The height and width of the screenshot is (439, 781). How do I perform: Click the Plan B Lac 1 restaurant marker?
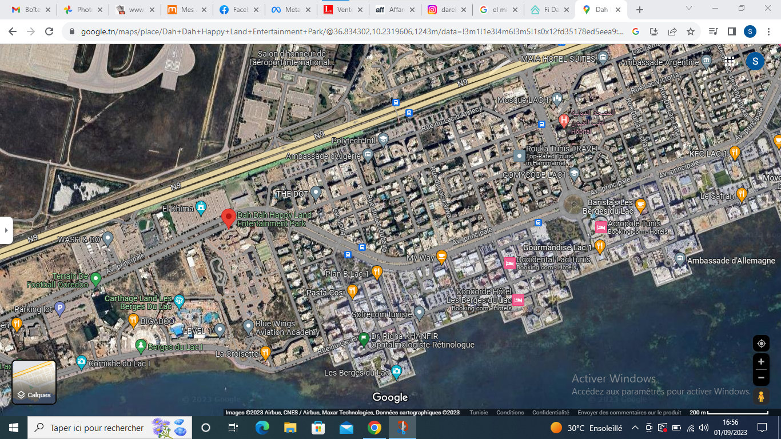click(376, 273)
